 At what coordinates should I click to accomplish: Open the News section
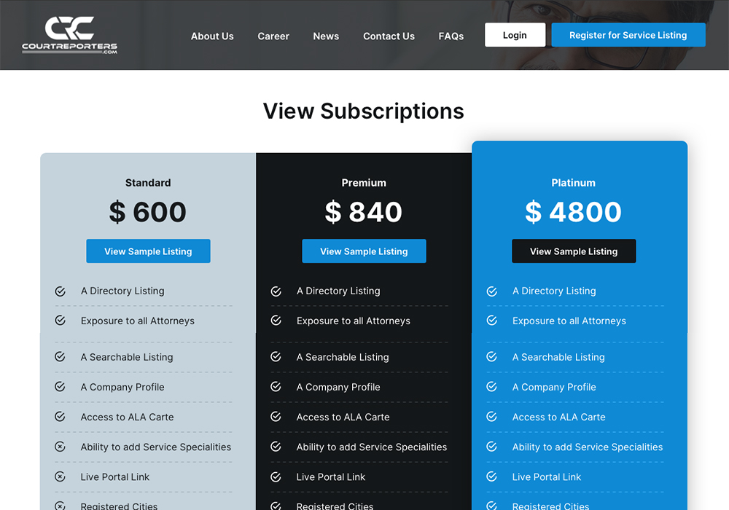(326, 36)
